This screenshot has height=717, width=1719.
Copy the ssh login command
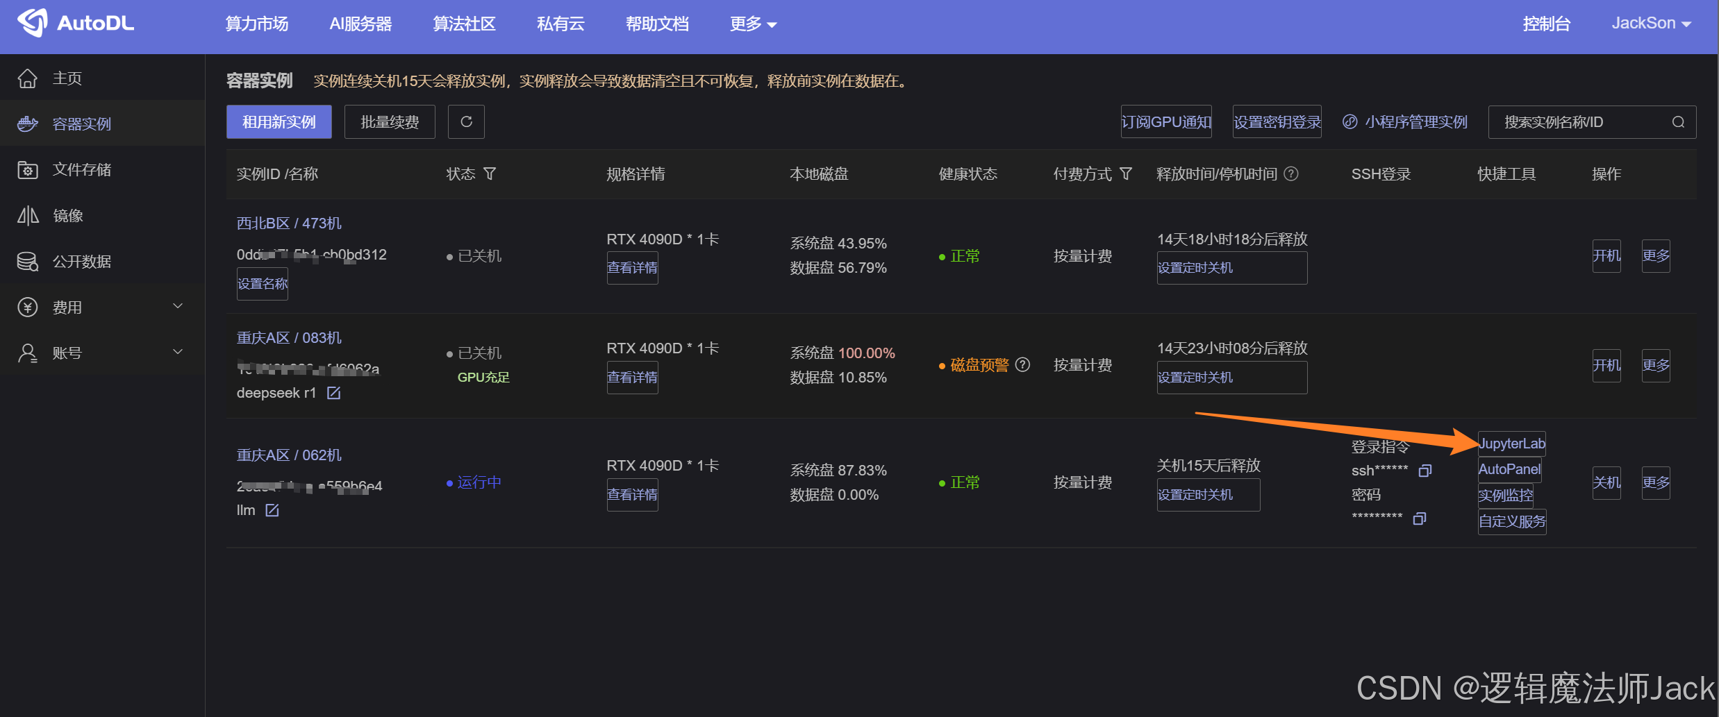click(1425, 471)
